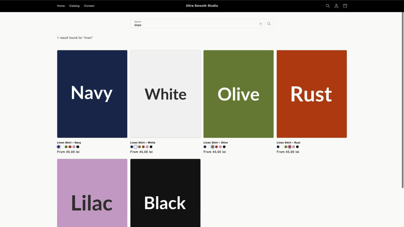
Task: Click the Olive product image
Action: (x=239, y=94)
